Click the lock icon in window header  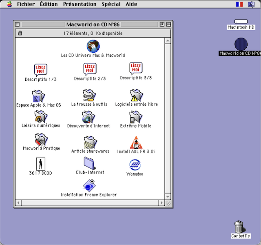click(20, 33)
